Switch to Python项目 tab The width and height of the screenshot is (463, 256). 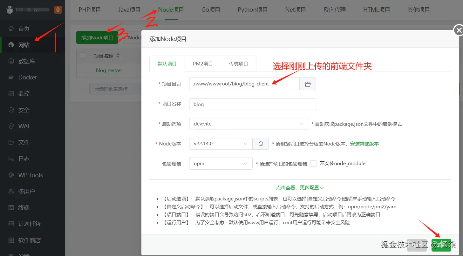[253, 10]
